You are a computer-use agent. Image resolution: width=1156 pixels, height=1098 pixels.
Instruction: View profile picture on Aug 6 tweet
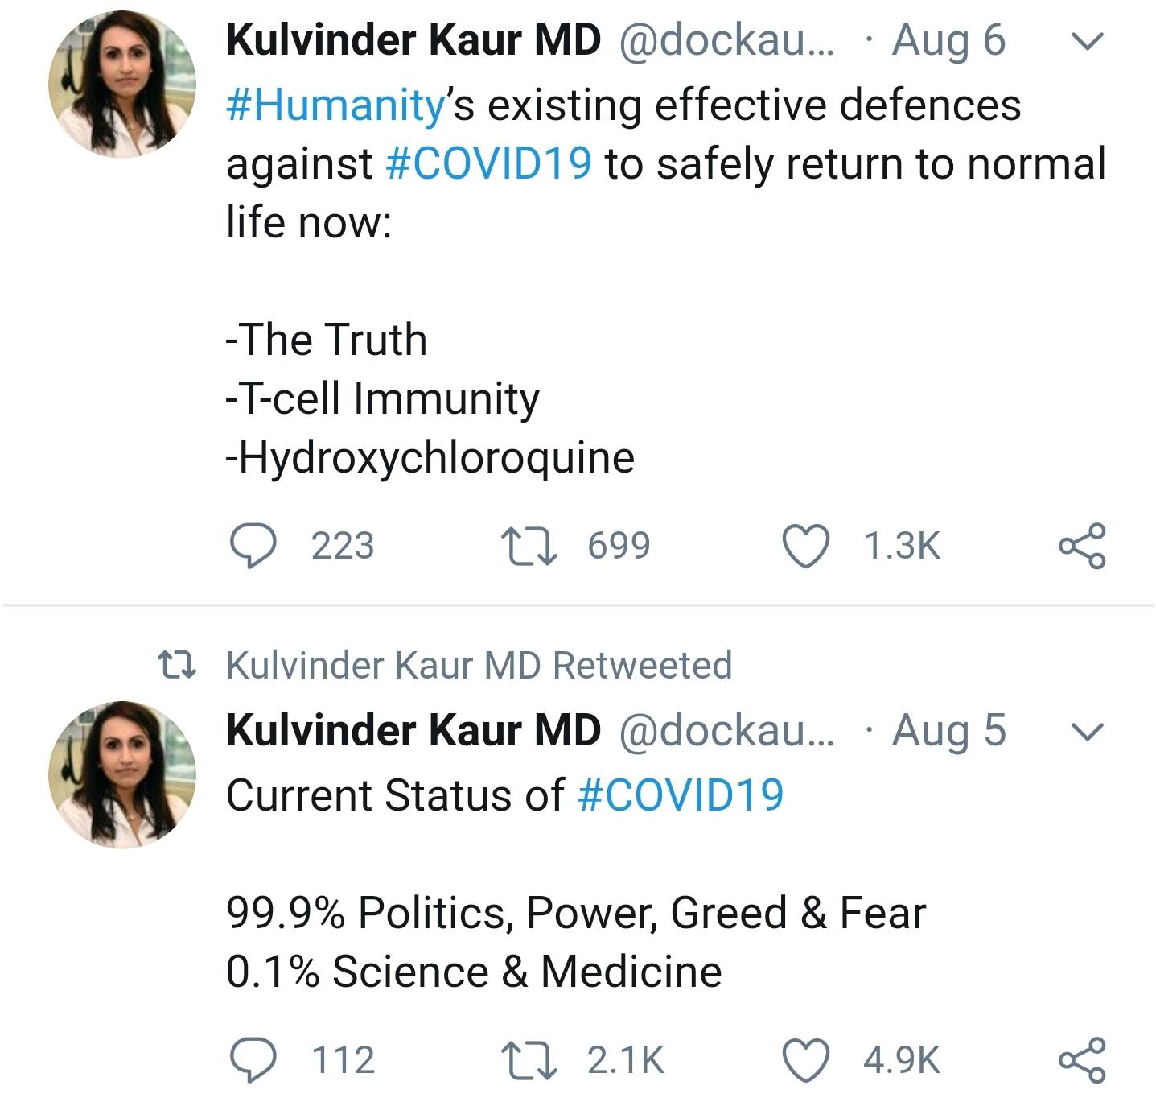[x=122, y=85]
